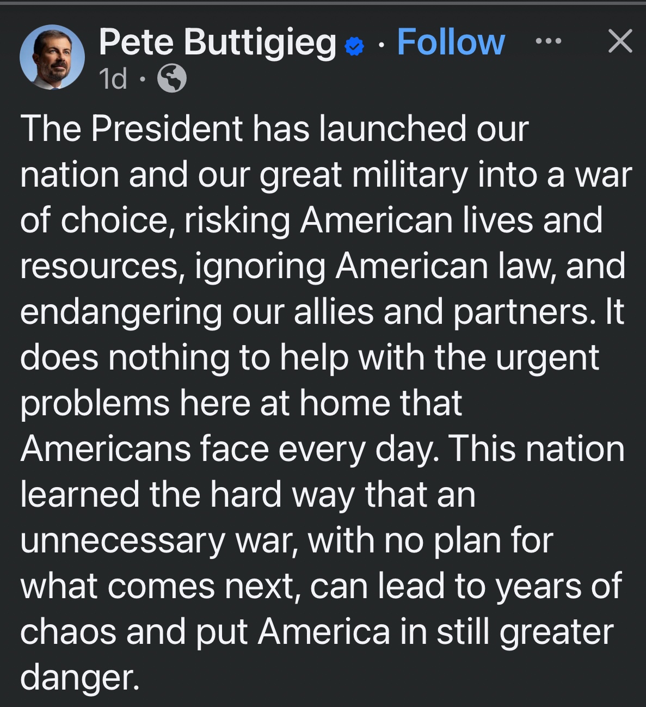Click the word "President" in the post
The image size is (646, 707).
point(167,129)
